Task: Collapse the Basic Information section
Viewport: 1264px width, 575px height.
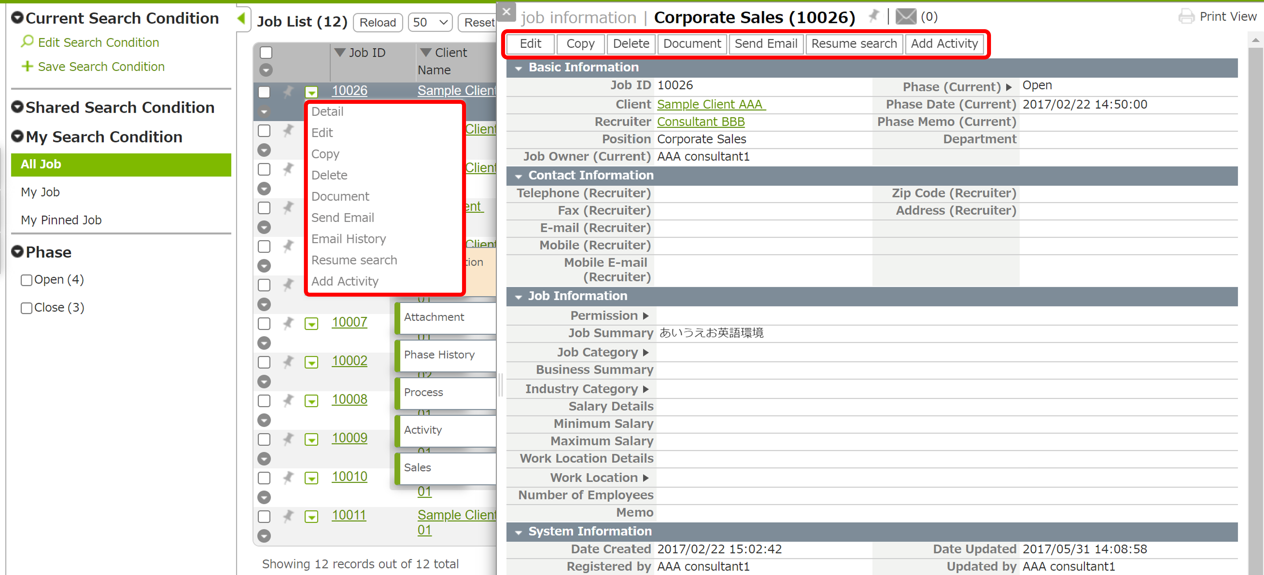Action: coord(518,68)
